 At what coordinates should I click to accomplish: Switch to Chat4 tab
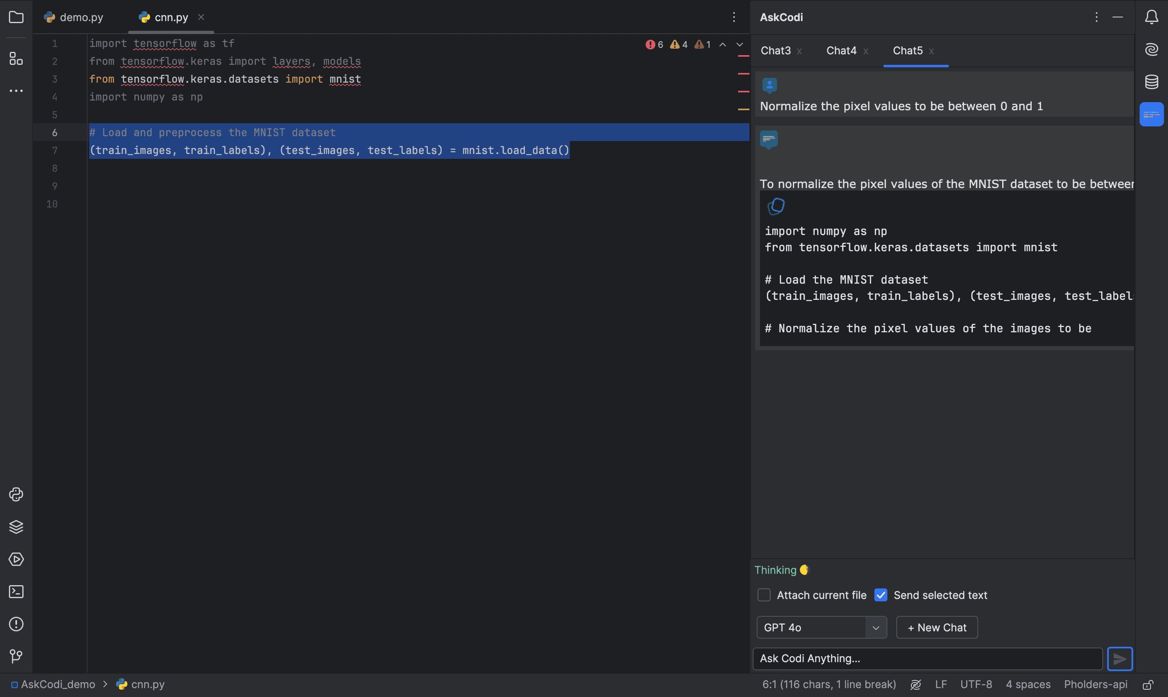(x=841, y=51)
